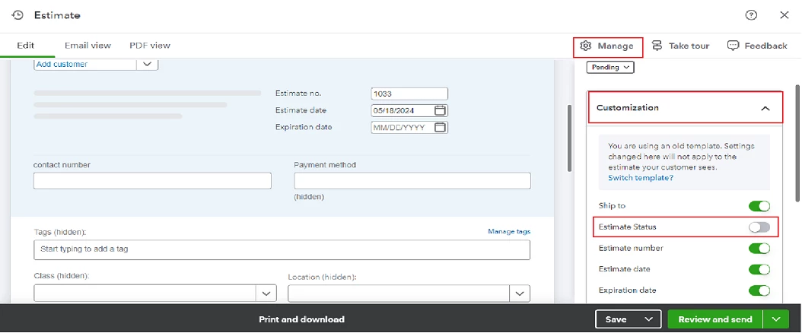Screen dimensions: 802x333
Task: Switch to the Edit tab
Action: (x=26, y=46)
